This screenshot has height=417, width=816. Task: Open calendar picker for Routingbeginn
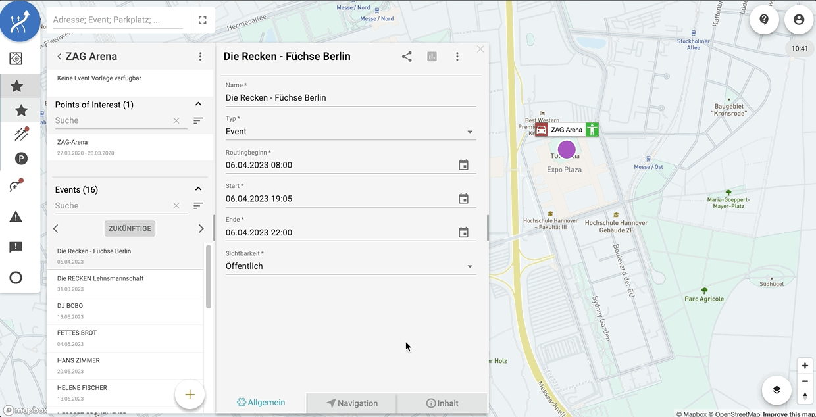tap(463, 165)
